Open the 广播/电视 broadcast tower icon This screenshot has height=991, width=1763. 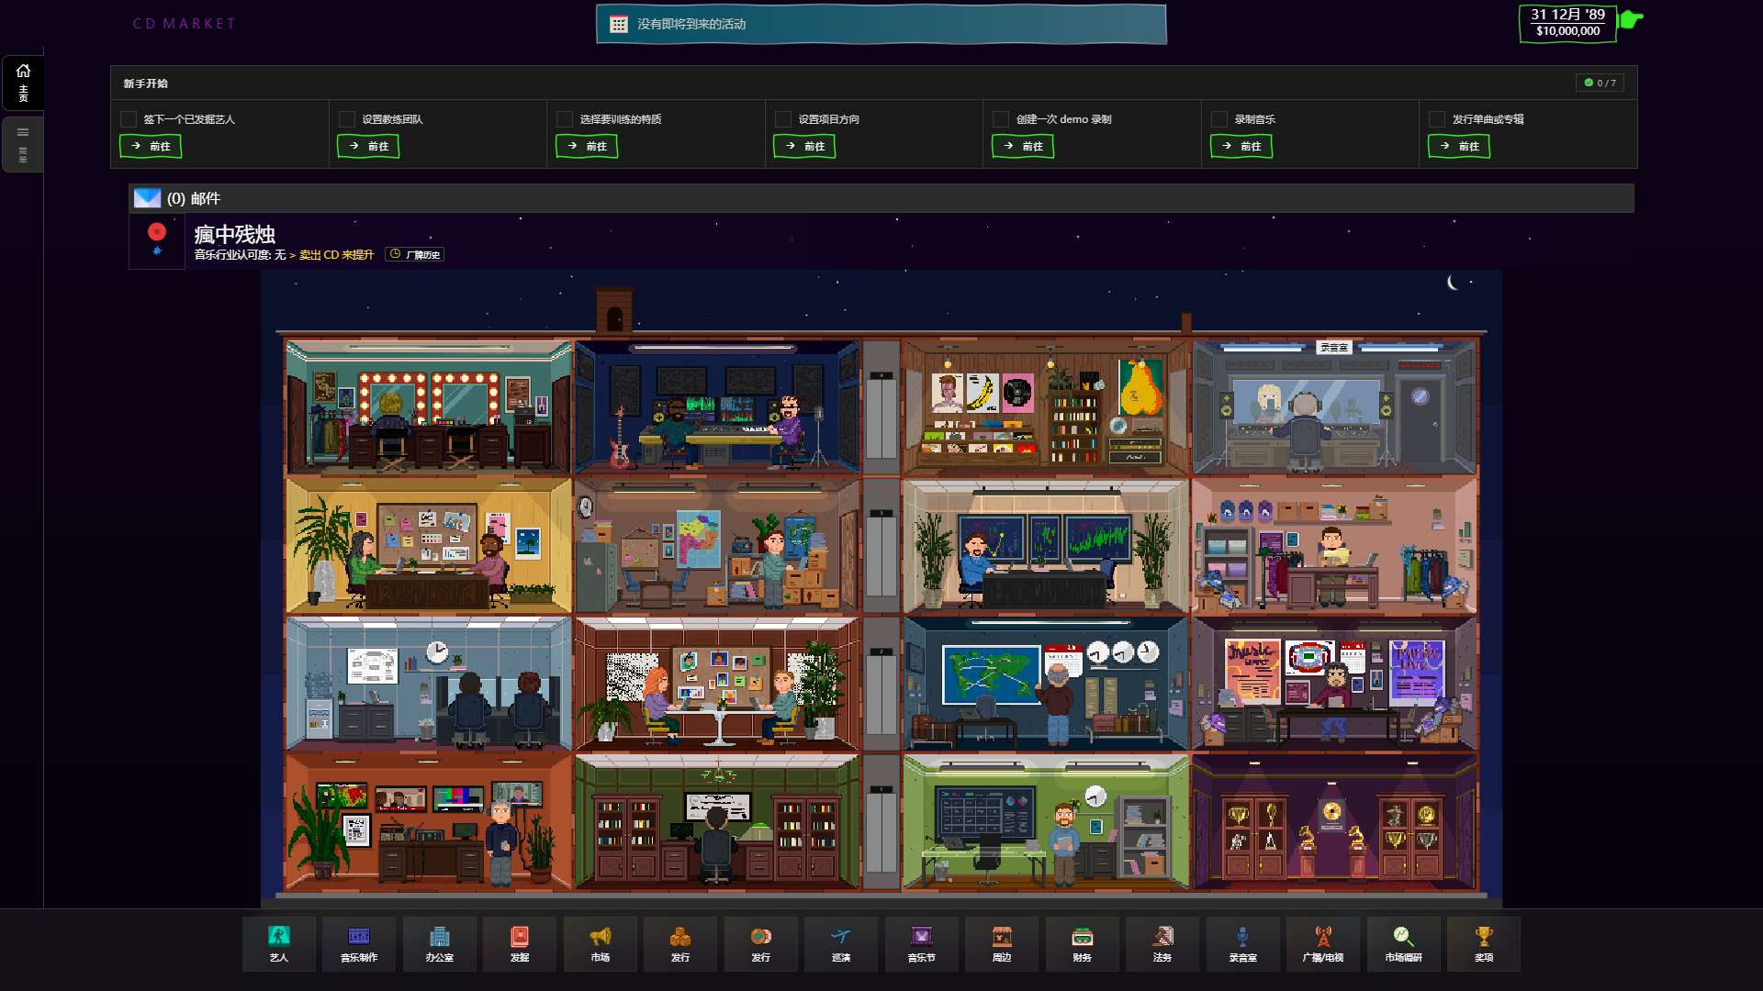(x=1323, y=943)
